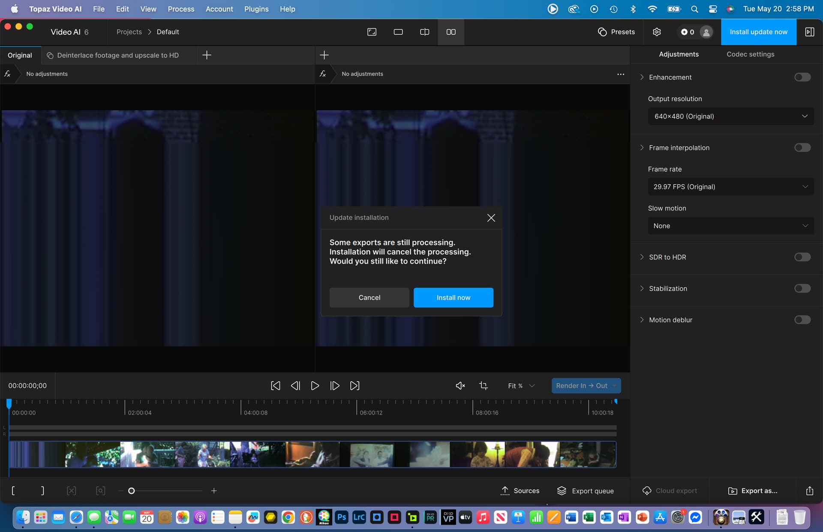Select split view layout icon
This screenshot has height=532, width=823.
point(424,32)
